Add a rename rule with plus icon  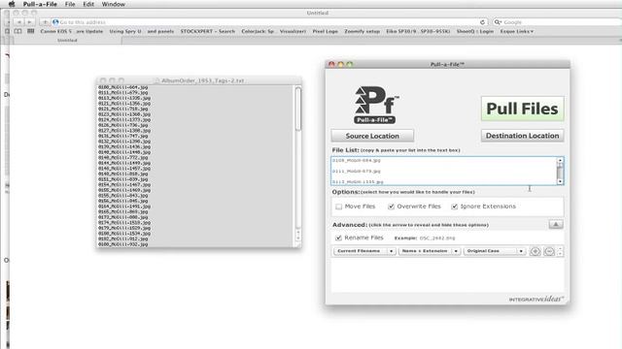pos(536,251)
